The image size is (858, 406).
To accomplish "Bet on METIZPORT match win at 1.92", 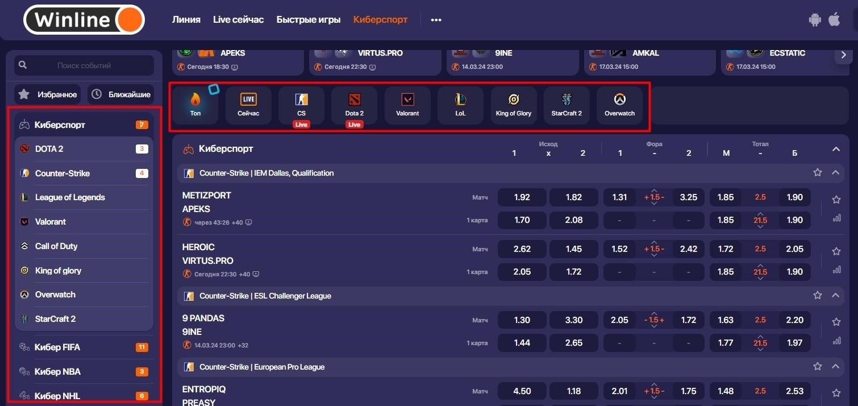I will (x=522, y=197).
